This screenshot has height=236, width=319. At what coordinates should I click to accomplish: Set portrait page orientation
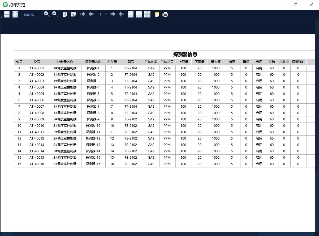pyautogui.click(x=65, y=14)
